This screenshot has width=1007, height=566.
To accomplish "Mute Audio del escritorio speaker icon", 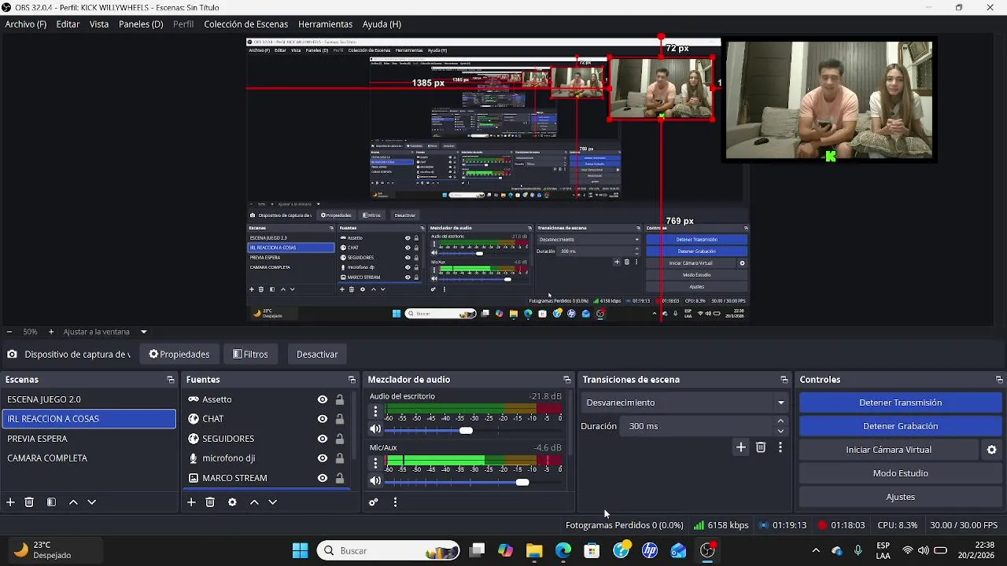I will coord(375,429).
